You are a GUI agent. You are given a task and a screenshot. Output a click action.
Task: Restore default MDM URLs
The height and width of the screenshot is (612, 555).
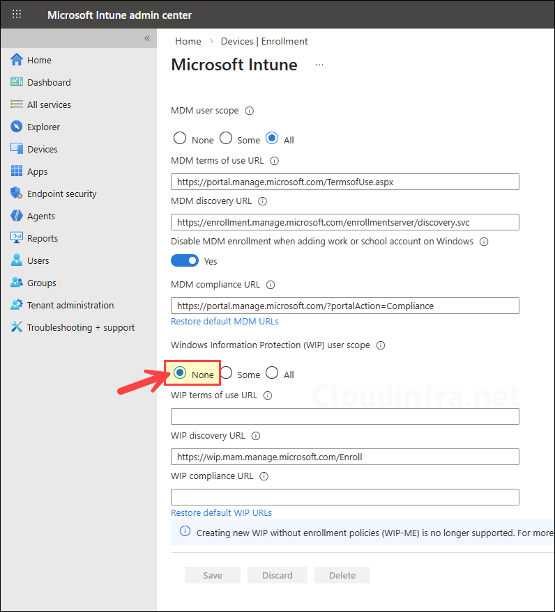[225, 321]
